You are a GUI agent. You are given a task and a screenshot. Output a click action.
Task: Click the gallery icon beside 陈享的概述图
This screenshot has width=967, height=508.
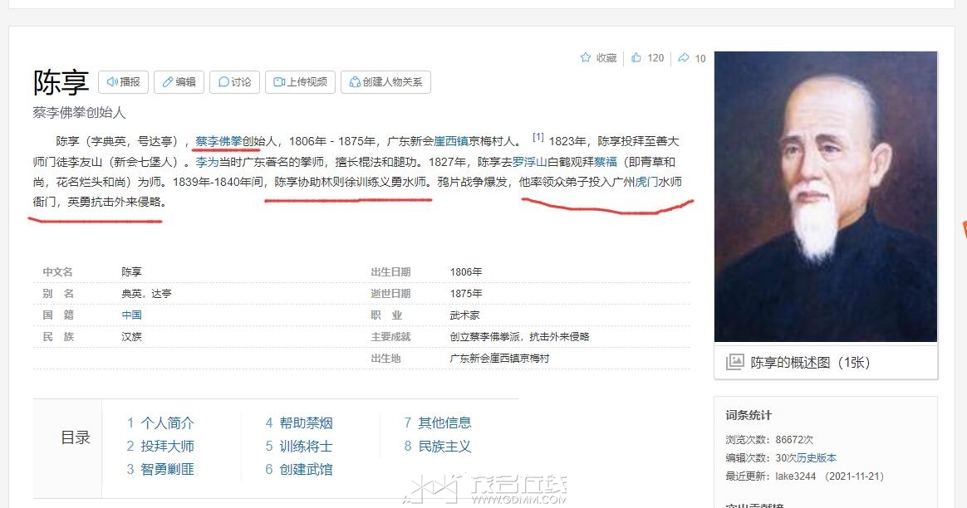point(734,362)
